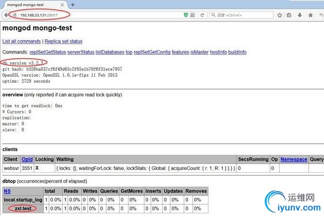324x217 pixels.
Task: Open the Replica set status link
Action: pos(63,41)
